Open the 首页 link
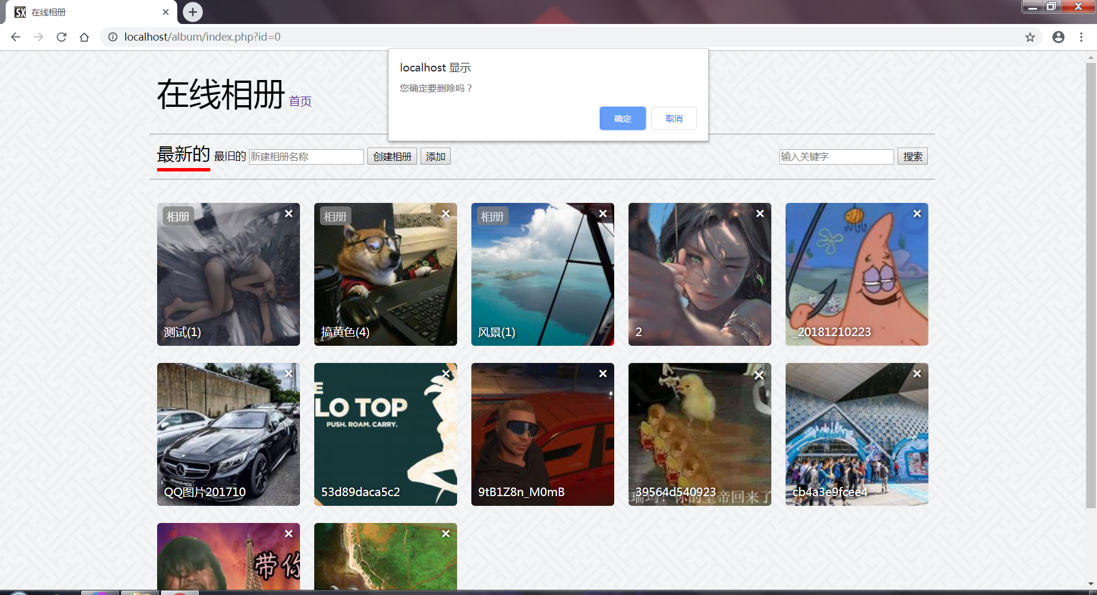Viewport: 1097px width, 595px height. 300,101
